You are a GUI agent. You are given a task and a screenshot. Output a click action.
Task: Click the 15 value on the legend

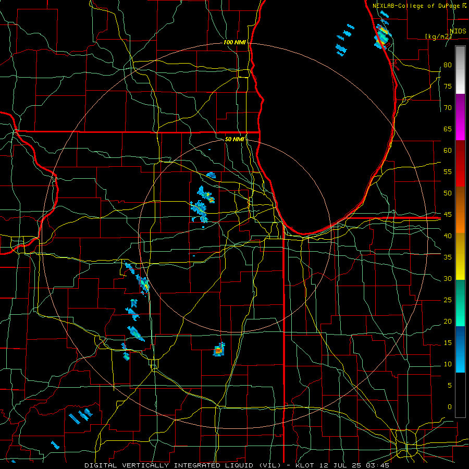pos(448,343)
